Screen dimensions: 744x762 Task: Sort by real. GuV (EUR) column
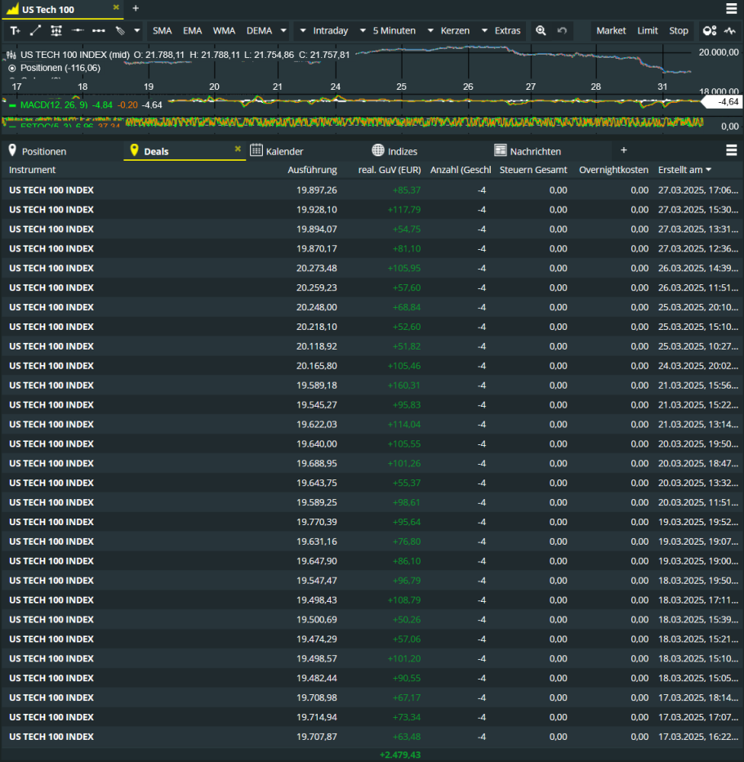coord(390,170)
